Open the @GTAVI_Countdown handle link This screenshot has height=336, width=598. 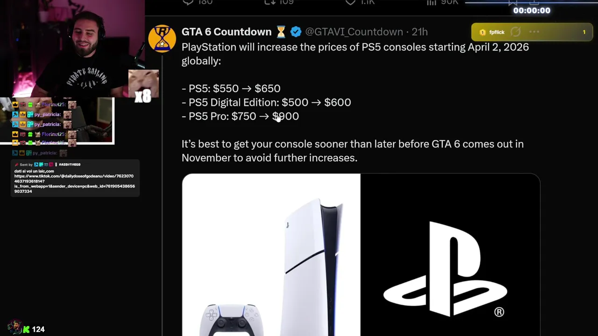pyautogui.click(x=354, y=32)
